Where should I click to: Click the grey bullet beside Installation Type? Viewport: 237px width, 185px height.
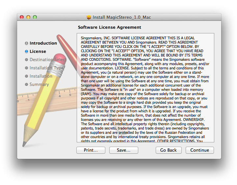pyautogui.click(x=26, y=68)
